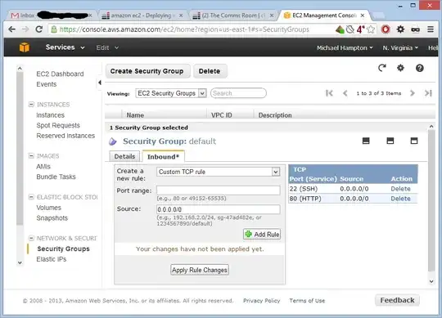442x318 pixels.
Task: Open EC2 Dashboard in sidebar
Action: [60, 74]
